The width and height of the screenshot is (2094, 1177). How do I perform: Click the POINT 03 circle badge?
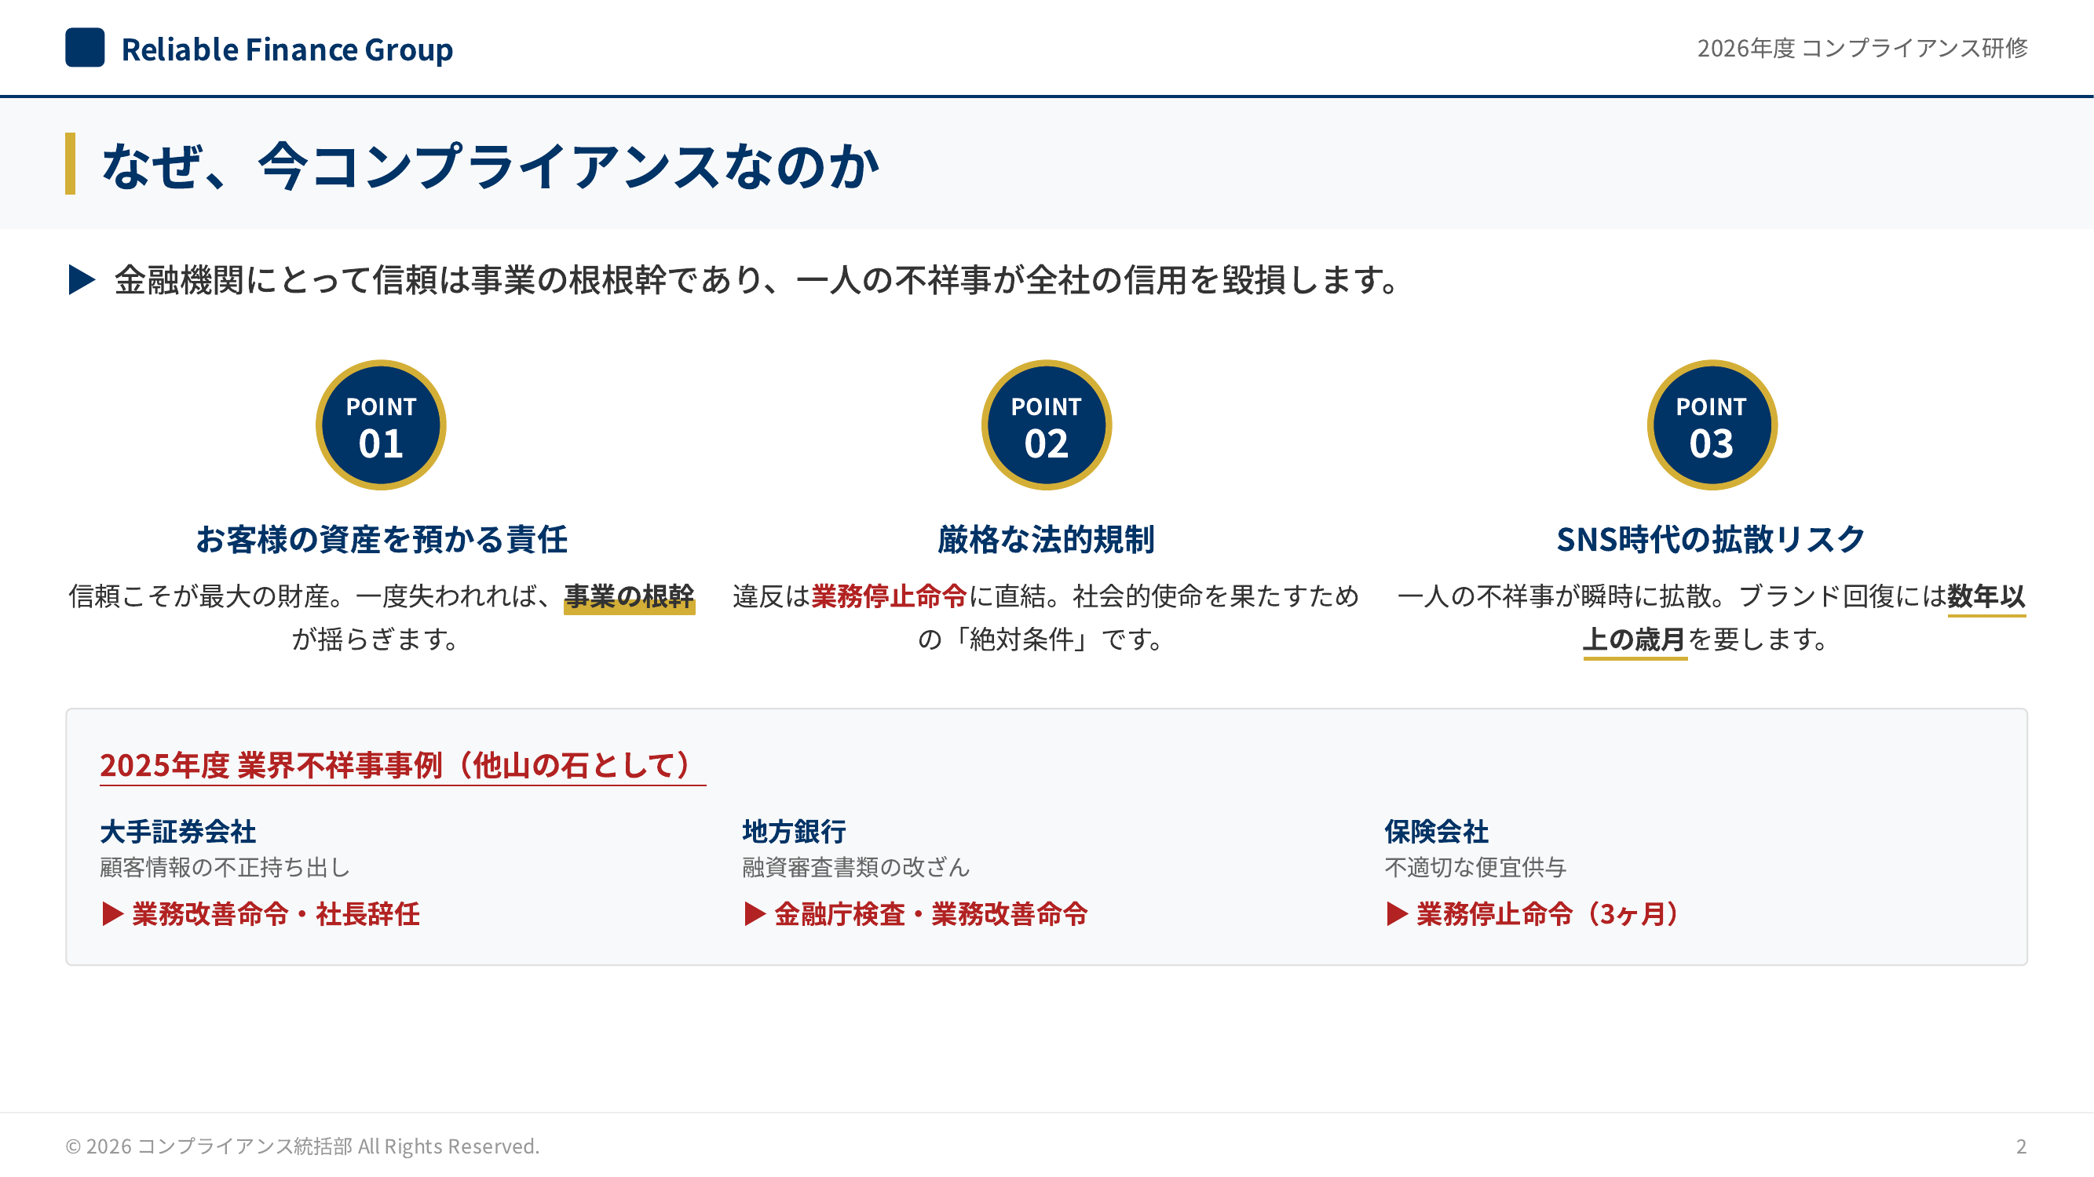point(1711,425)
